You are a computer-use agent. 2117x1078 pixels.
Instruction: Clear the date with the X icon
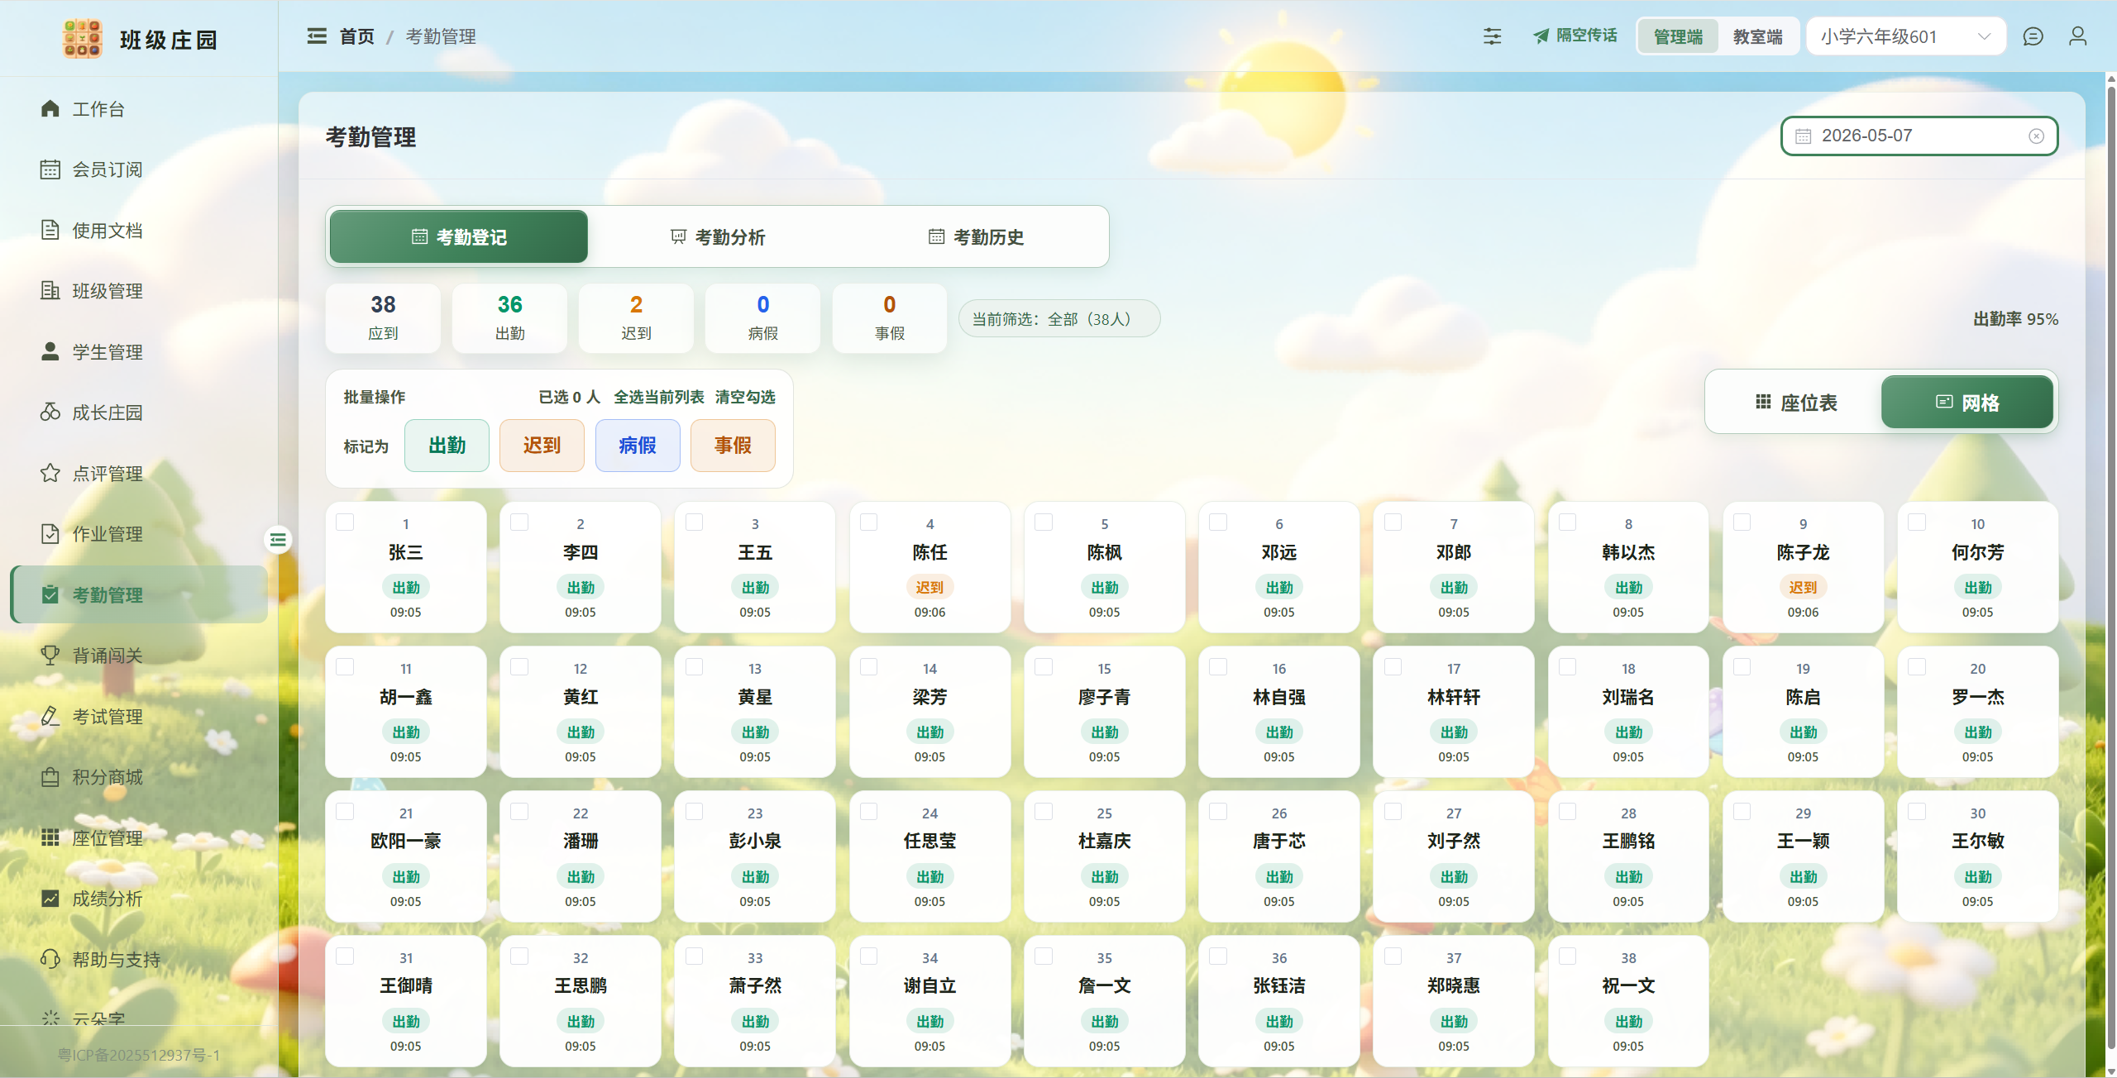(2036, 136)
